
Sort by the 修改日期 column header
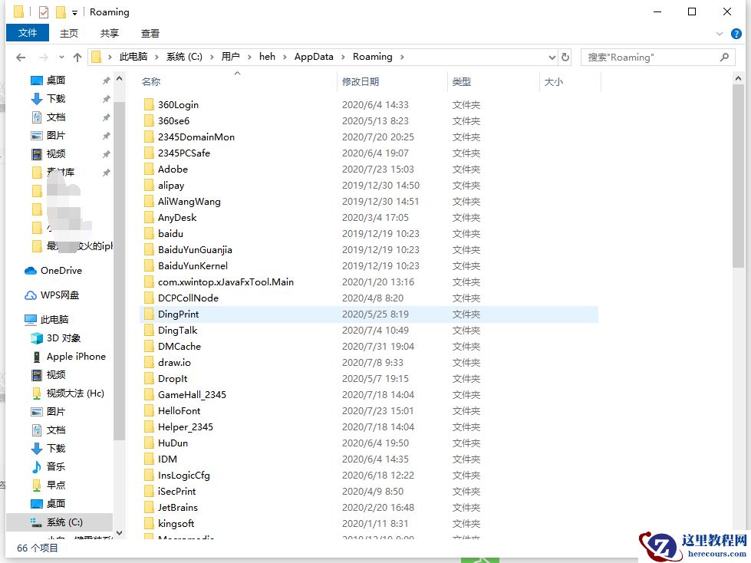point(361,82)
